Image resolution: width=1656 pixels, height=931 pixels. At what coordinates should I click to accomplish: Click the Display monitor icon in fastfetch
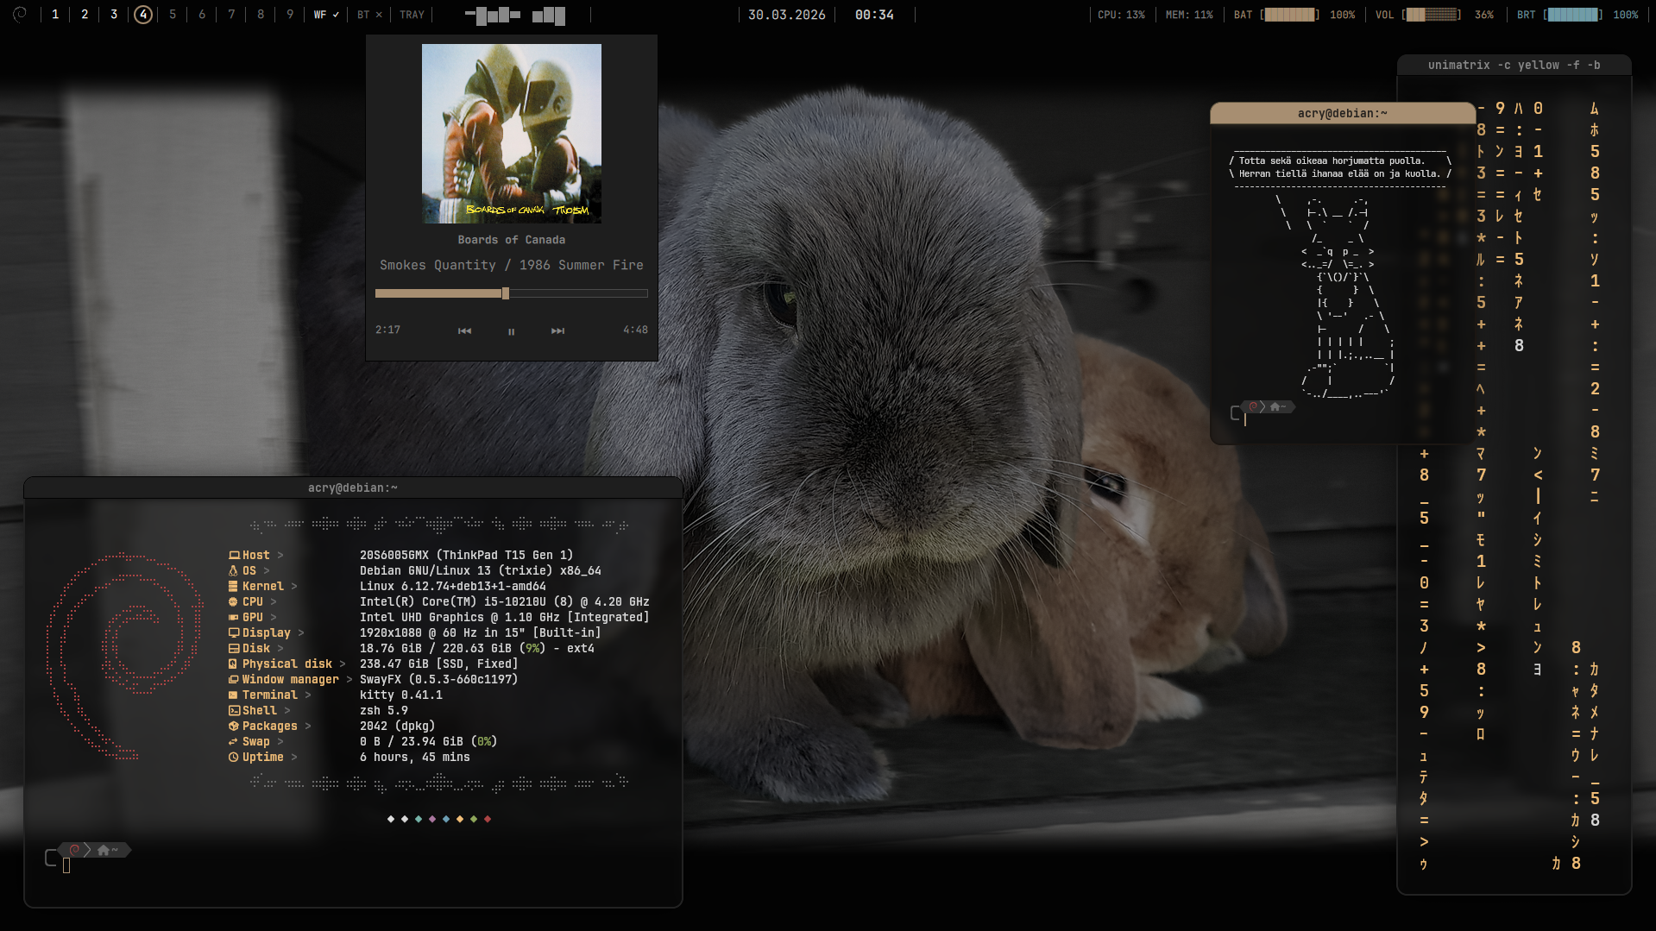click(233, 632)
